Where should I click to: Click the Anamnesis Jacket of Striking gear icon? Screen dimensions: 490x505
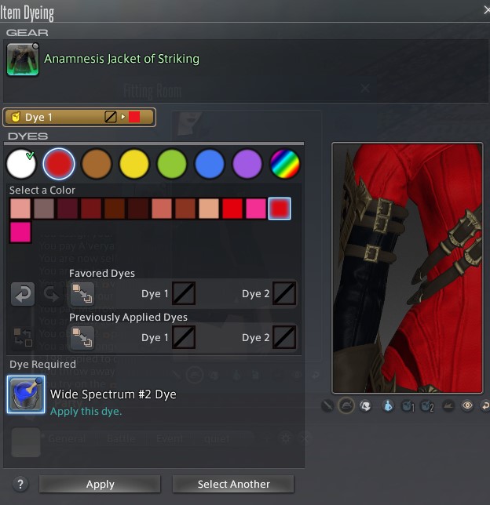click(x=23, y=60)
